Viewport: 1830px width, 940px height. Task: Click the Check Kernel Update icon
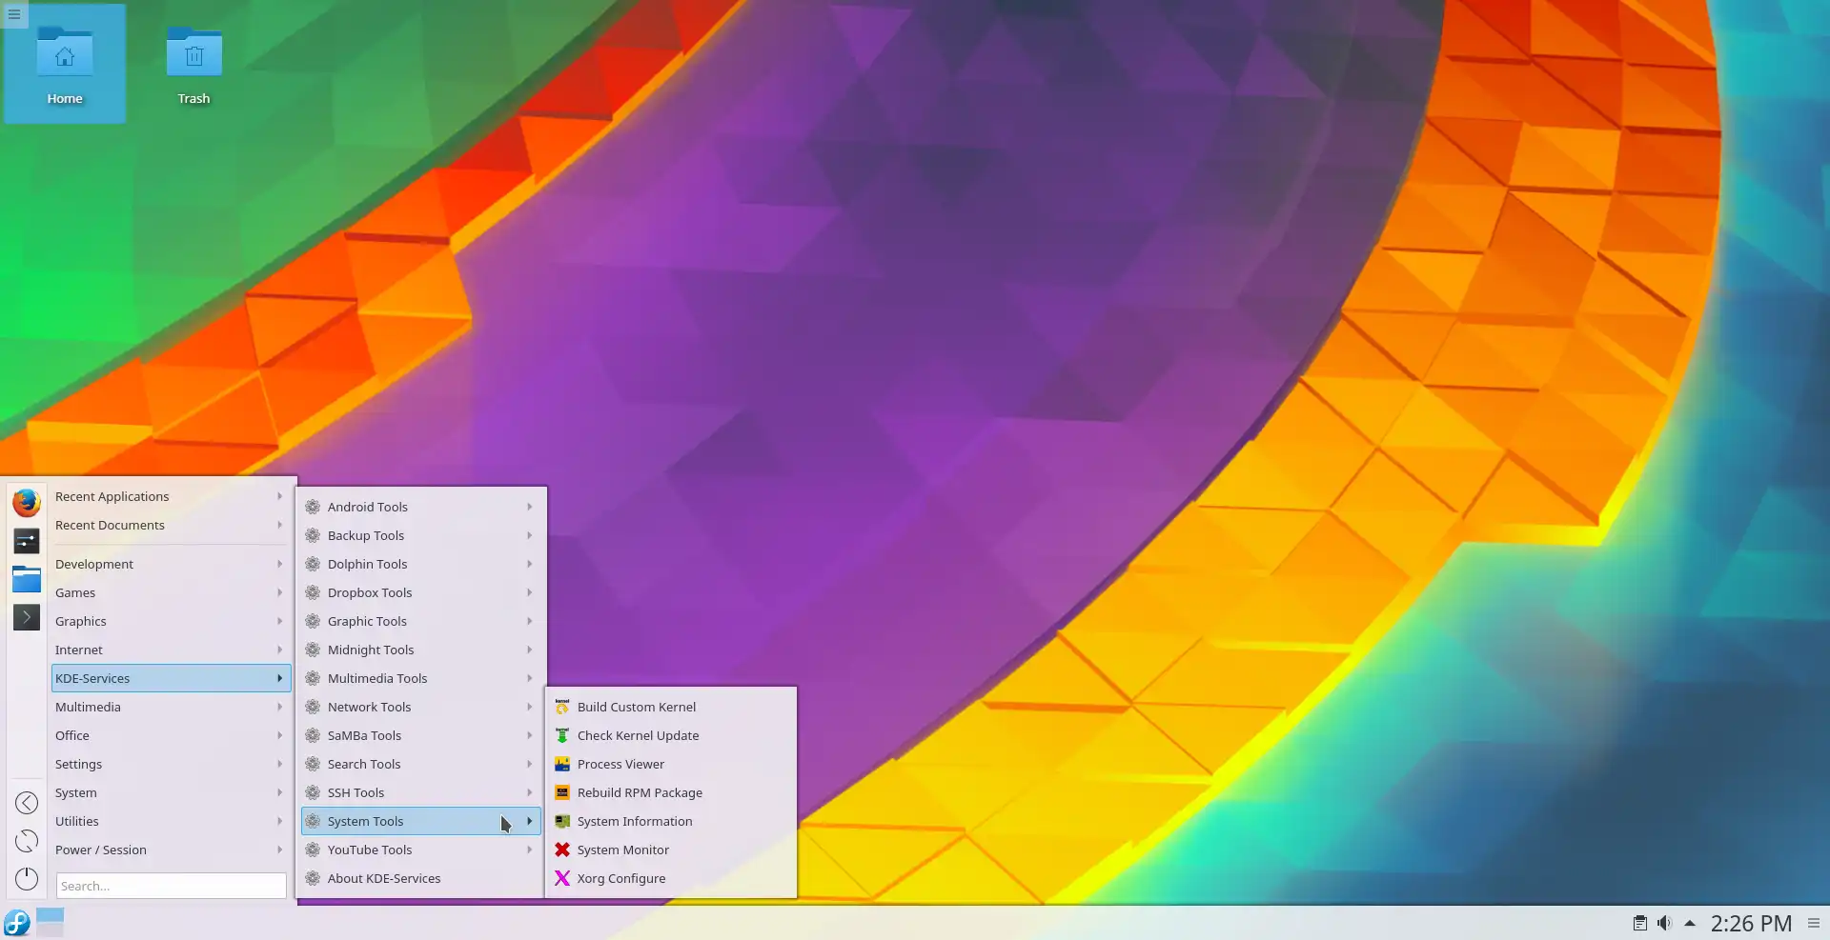click(x=562, y=735)
